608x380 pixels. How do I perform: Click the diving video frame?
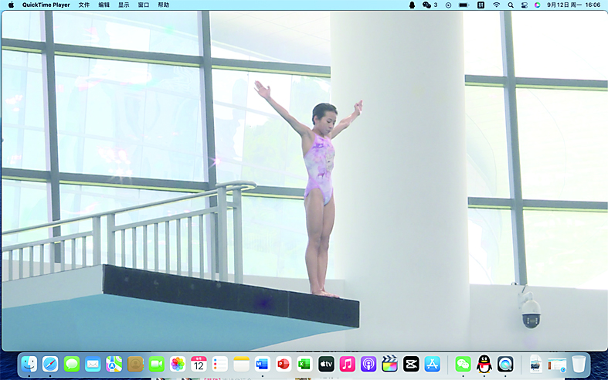tap(304, 178)
